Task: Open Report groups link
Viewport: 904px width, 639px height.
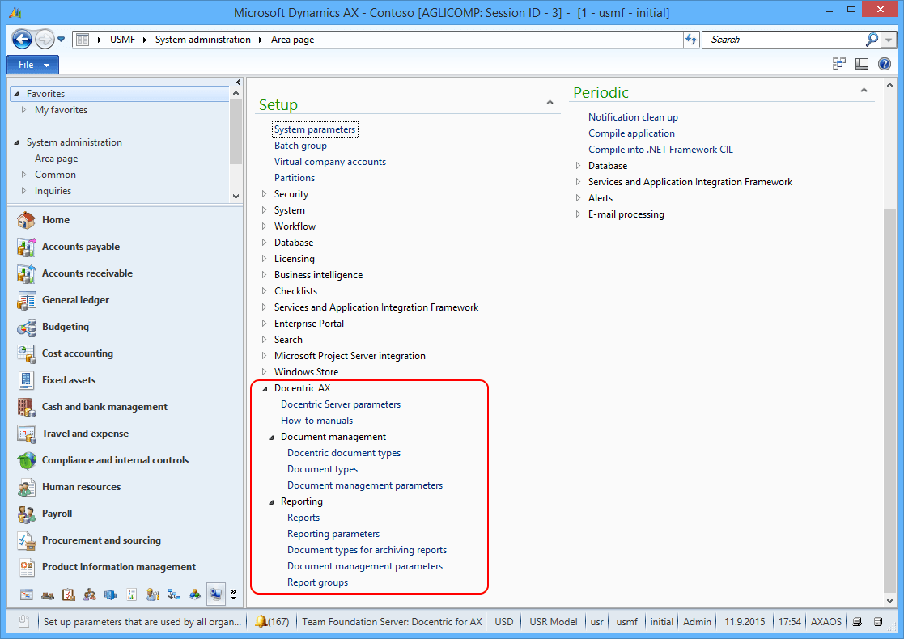Action: 318,582
